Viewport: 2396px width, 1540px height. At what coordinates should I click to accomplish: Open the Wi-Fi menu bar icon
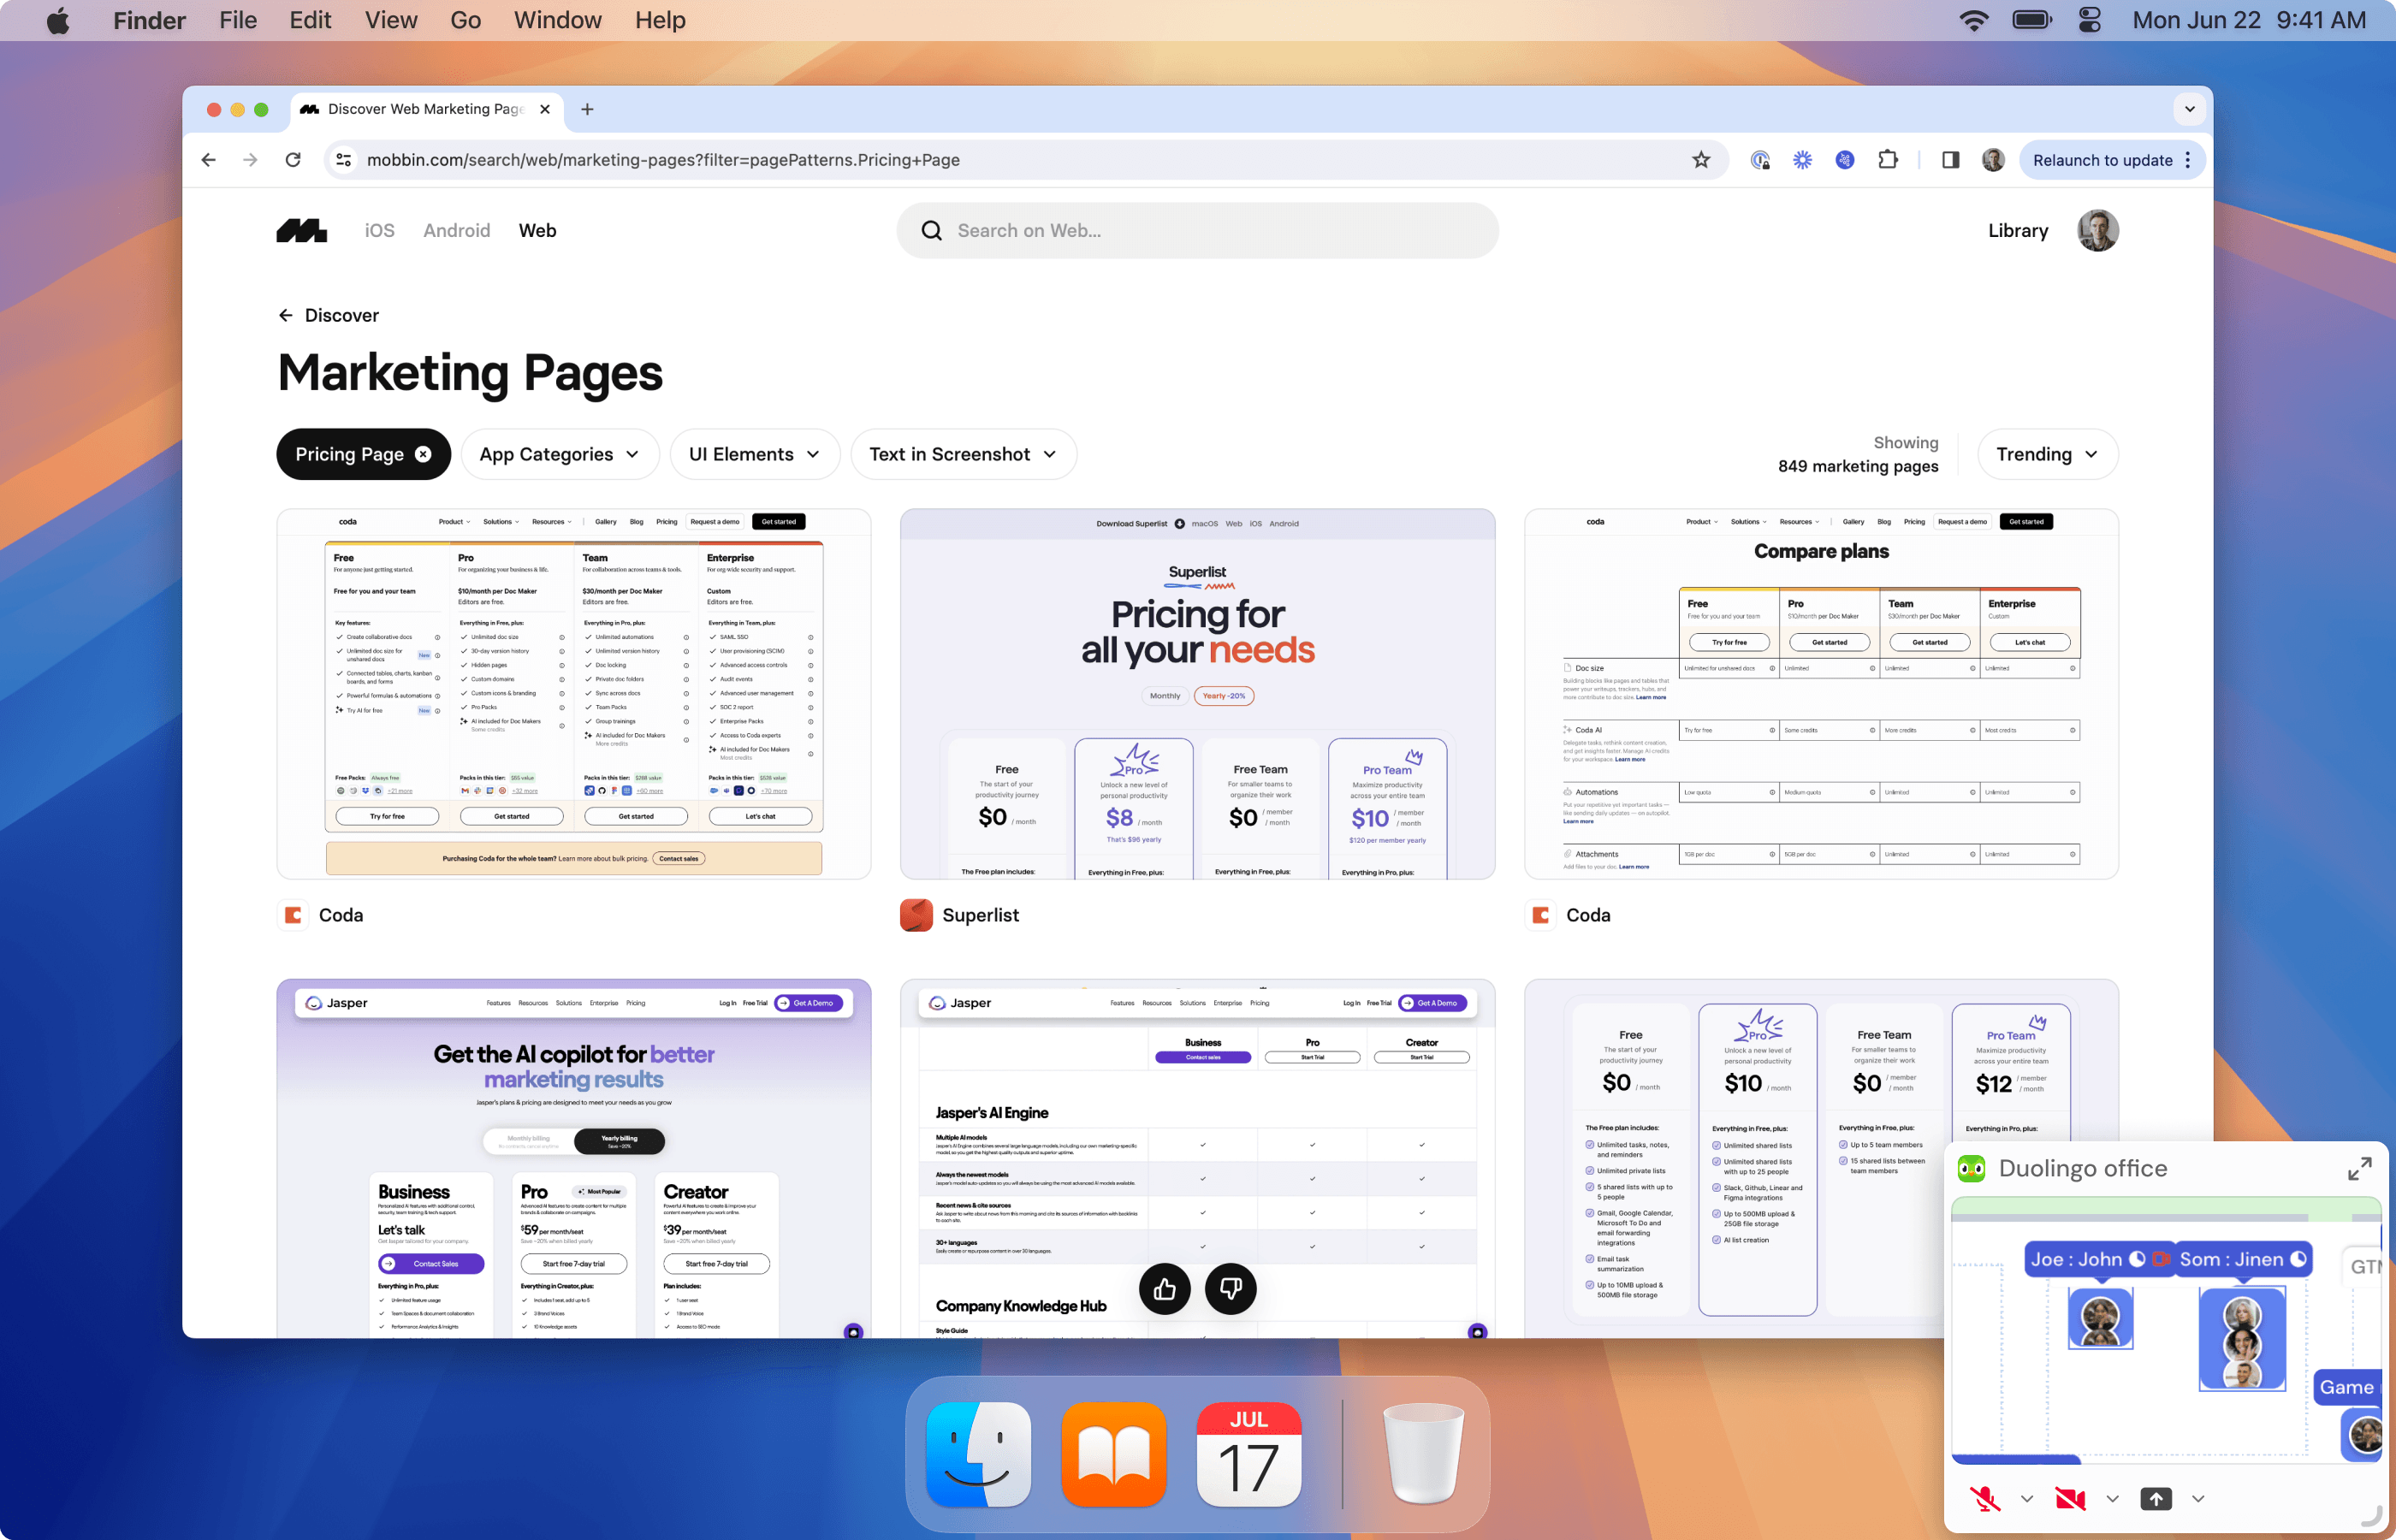click(x=1973, y=21)
